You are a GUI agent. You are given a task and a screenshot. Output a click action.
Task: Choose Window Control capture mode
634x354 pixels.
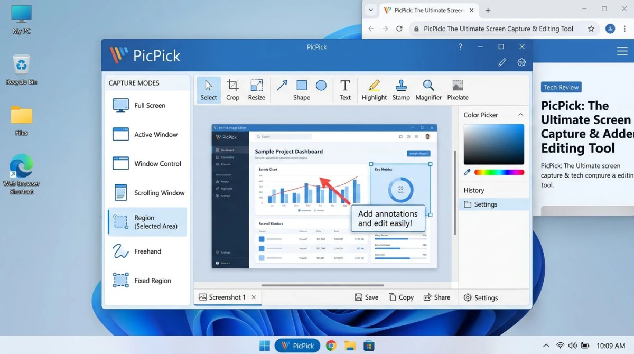148,163
